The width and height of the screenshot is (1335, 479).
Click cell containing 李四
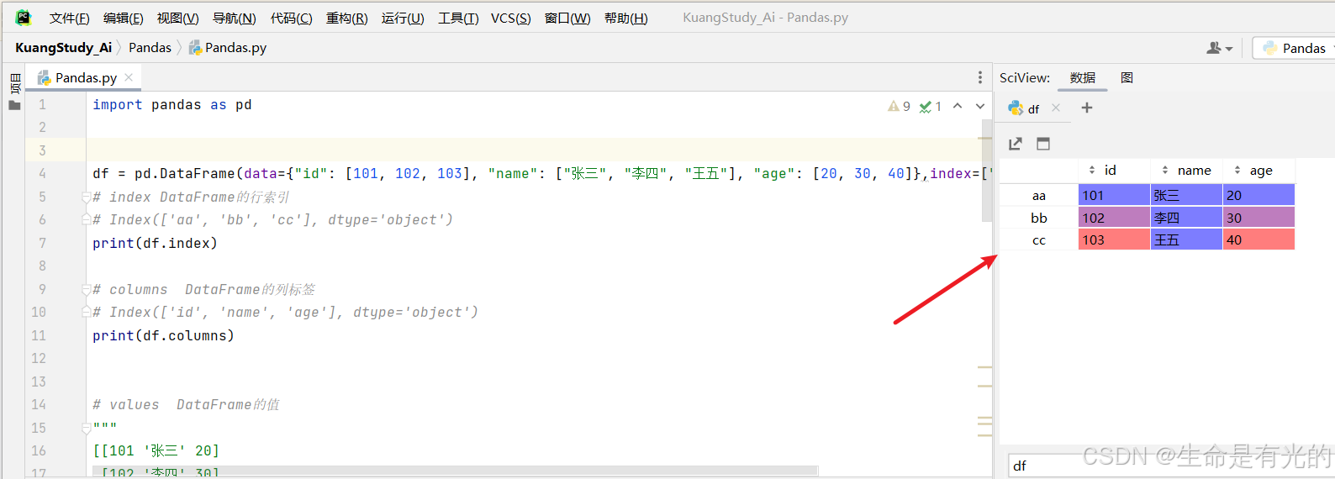[x=1186, y=218]
